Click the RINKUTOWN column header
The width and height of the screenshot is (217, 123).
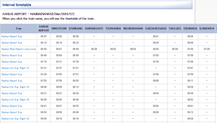[59, 28]
